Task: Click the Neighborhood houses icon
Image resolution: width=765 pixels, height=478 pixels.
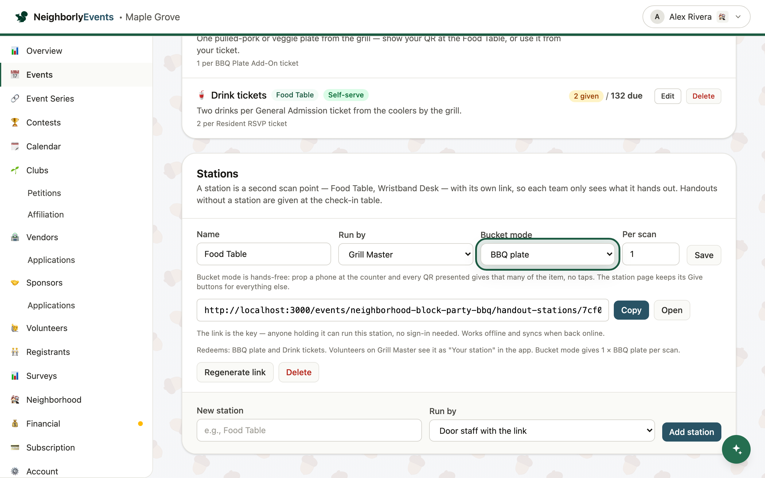Action: pyautogui.click(x=15, y=400)
